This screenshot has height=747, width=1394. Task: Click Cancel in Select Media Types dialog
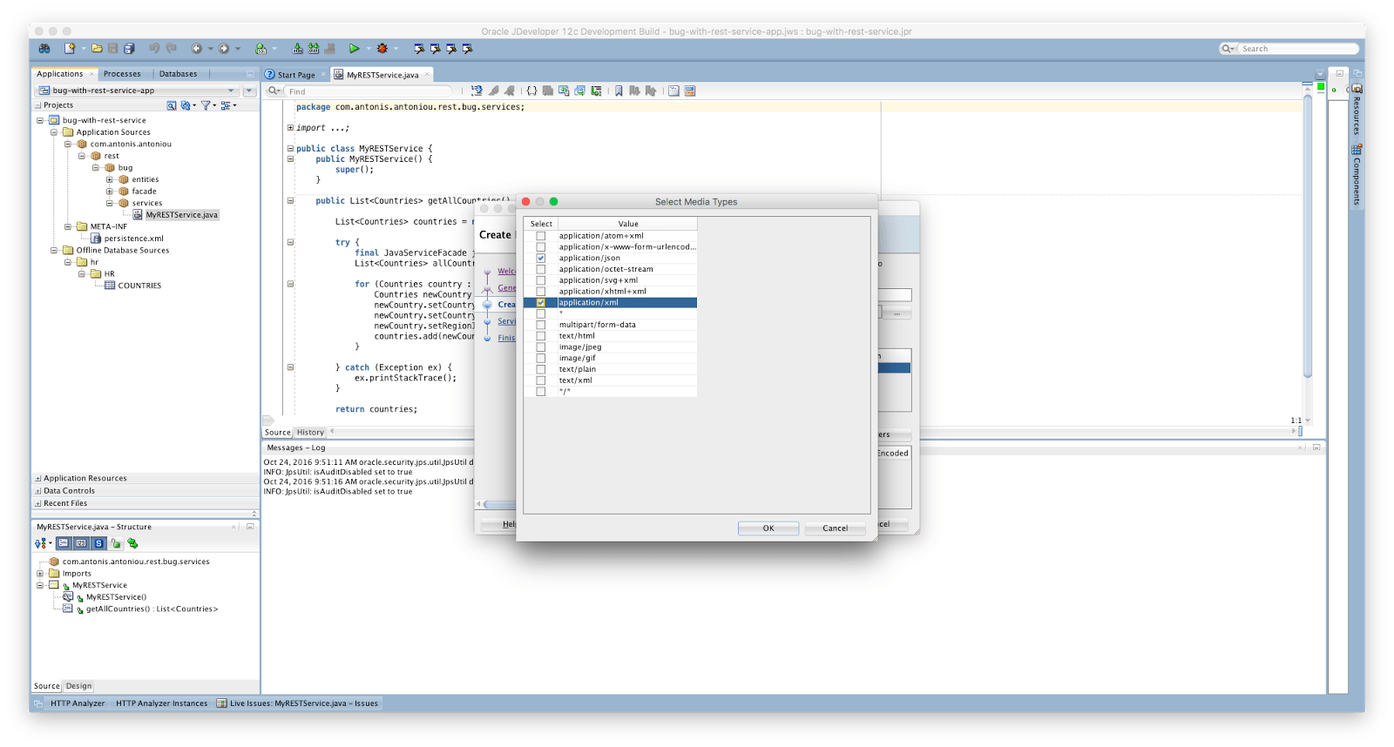[835, 528]
